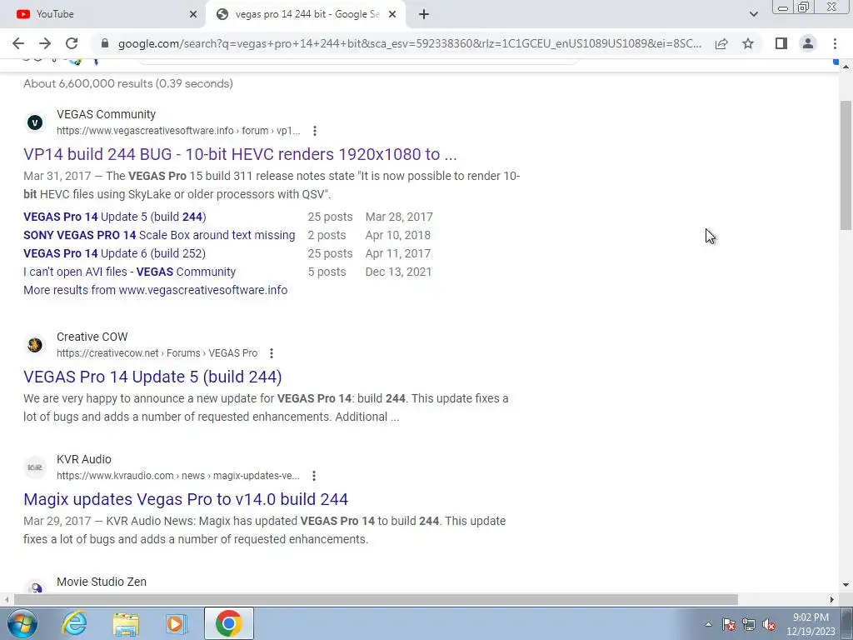Viewport: 853px width, 640px height.
Task: Click About 6,600,000 results text
Action: 127,83
